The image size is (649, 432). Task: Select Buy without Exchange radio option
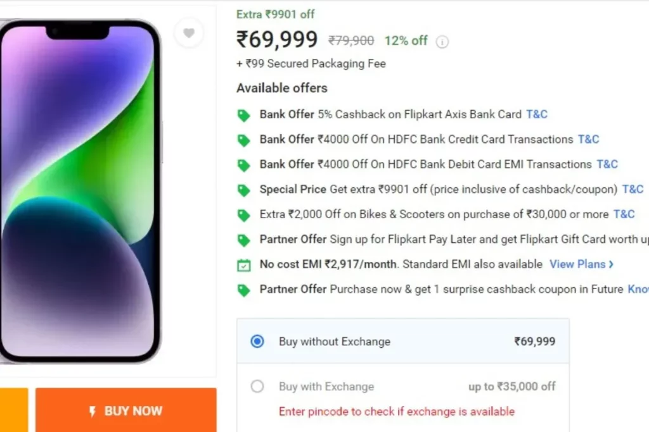(257, 341)
